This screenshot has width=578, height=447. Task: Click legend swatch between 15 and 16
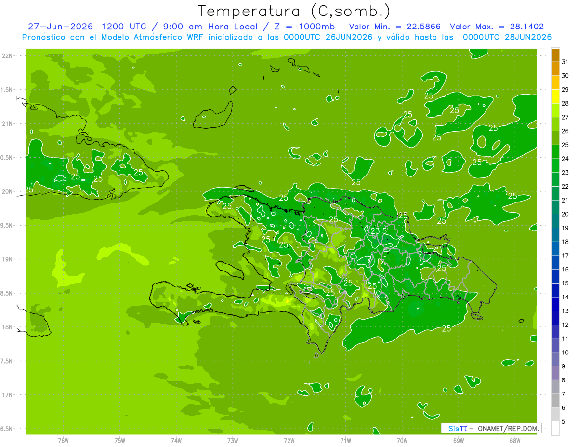point(555,276)
